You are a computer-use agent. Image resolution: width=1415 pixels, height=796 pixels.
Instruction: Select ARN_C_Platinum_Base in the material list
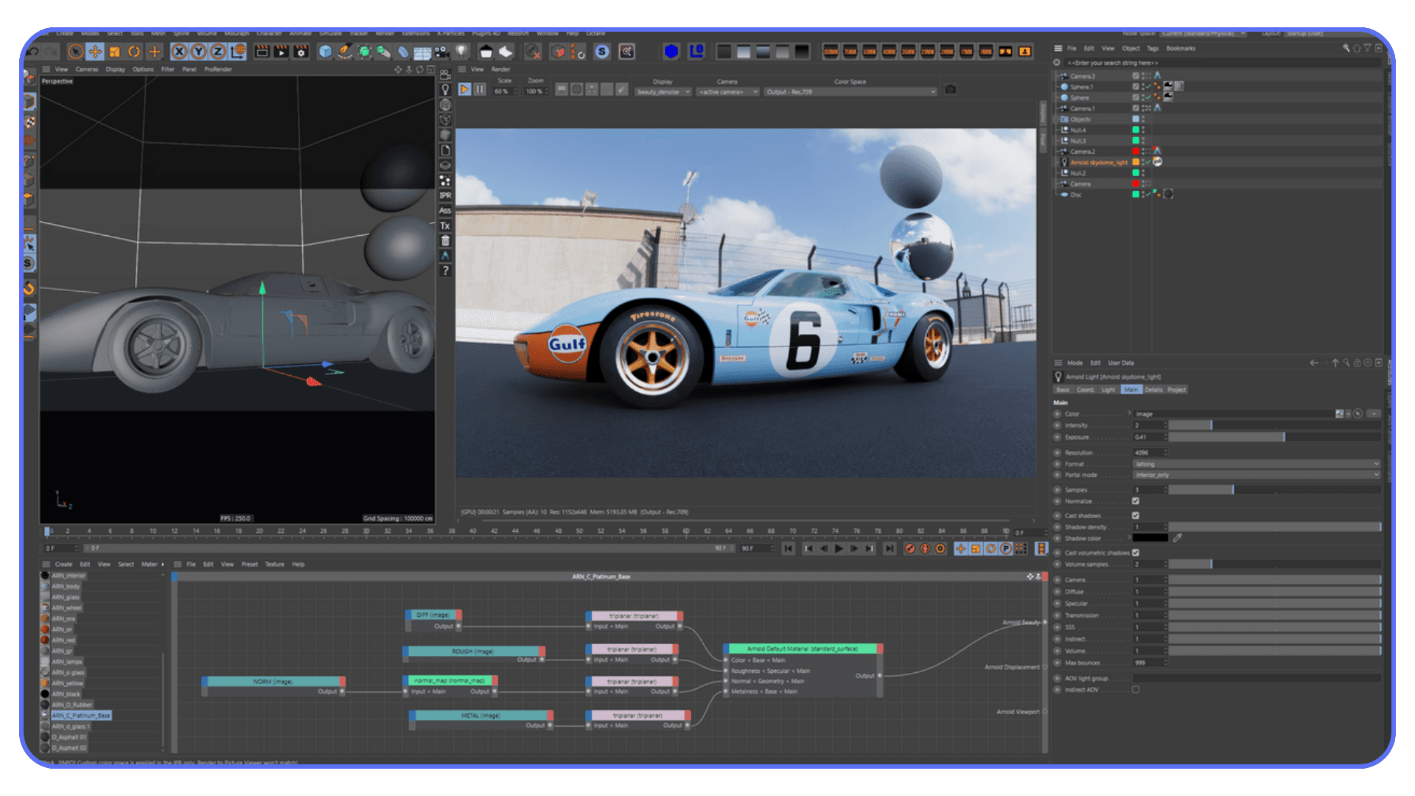pos(81,715)
